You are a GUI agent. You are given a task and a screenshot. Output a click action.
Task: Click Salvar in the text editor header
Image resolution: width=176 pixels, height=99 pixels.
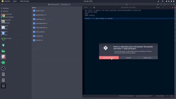click(x=158, y=7)
